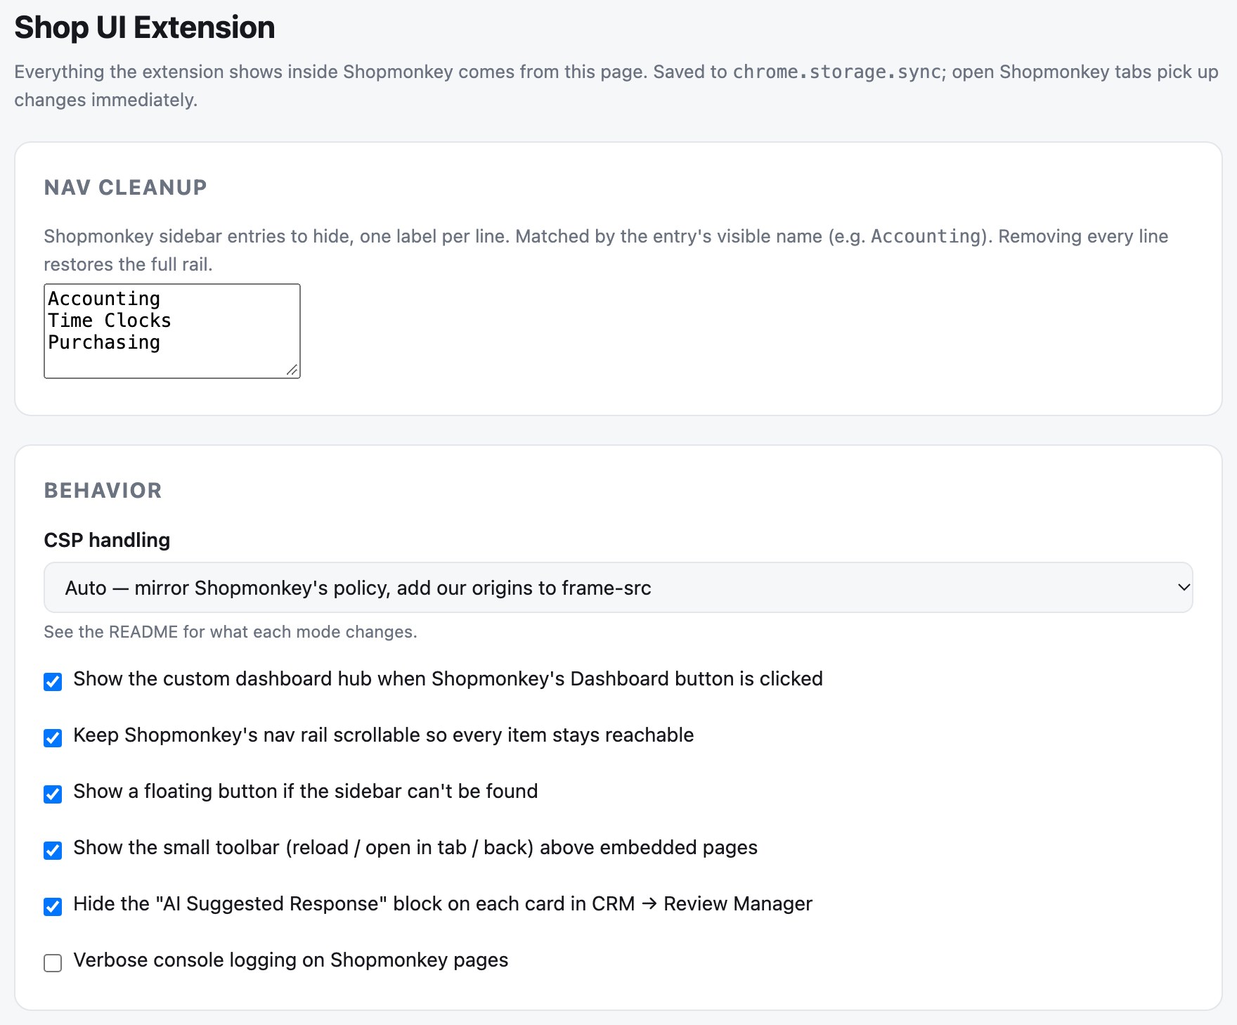Click the Purchasing line in the textarea

click(104, 342)
